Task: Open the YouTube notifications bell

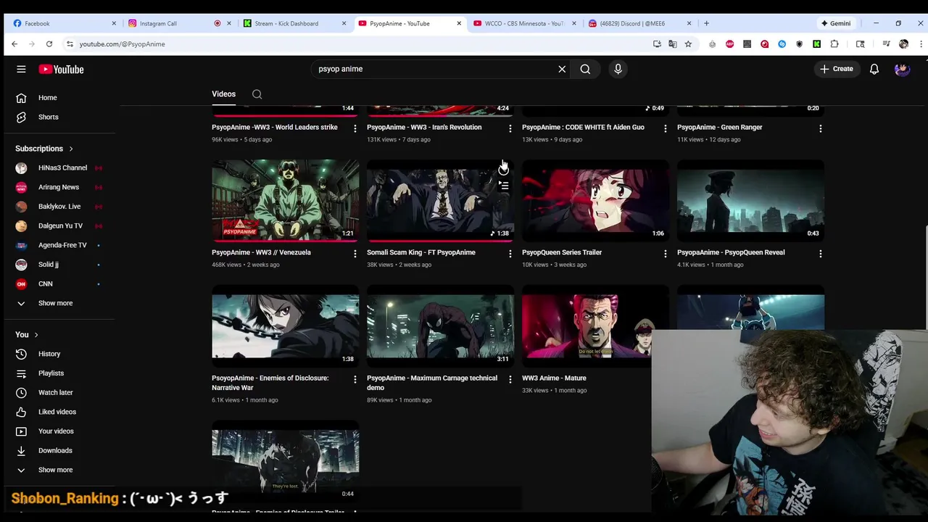Action: point(874,69)
